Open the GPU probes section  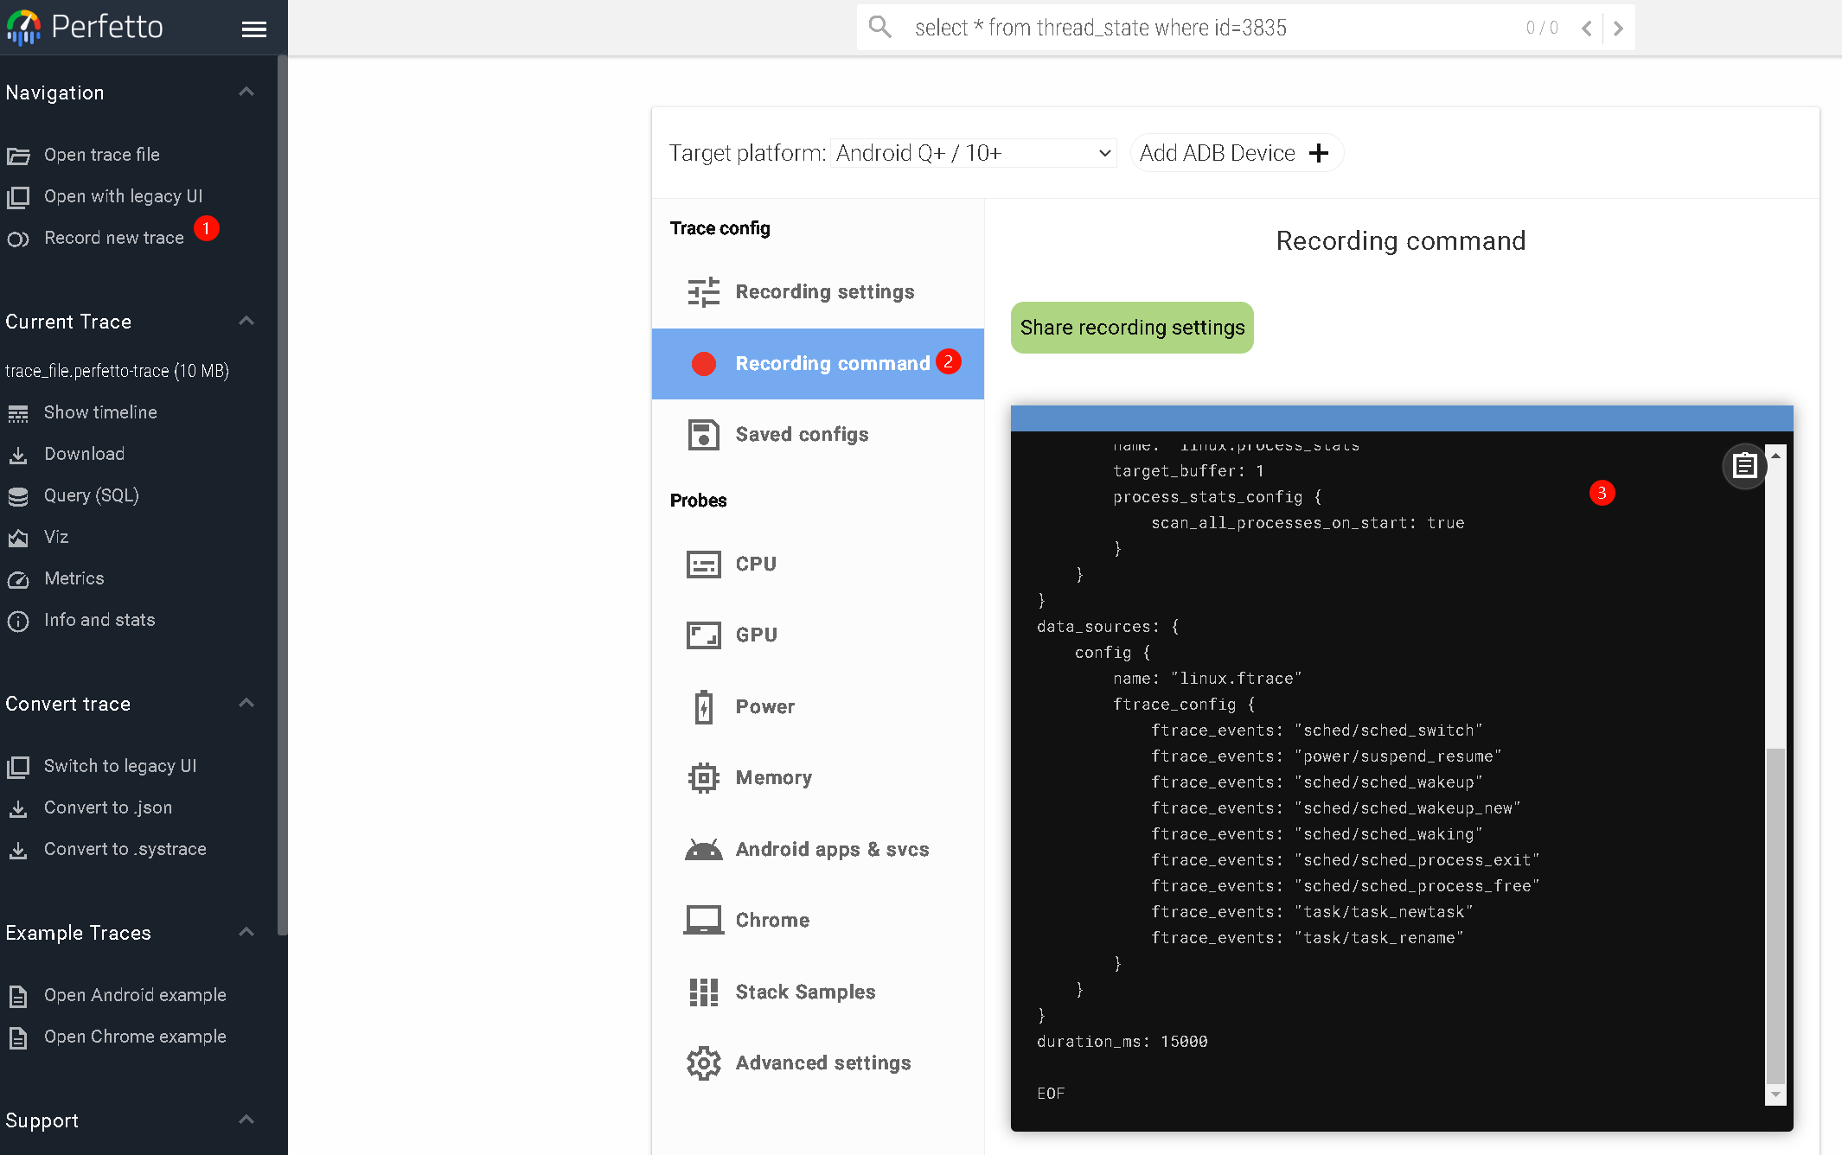[x=756, y=635]
